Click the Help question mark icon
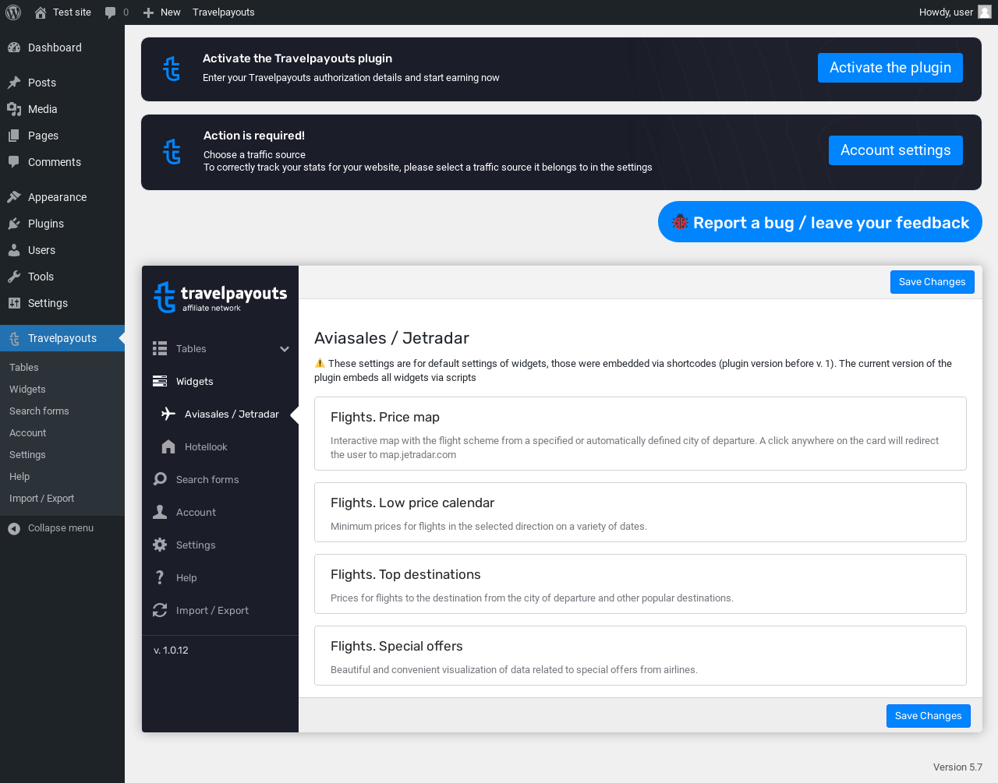Screen dimensions: 998x783 click(x=160, y=577)
